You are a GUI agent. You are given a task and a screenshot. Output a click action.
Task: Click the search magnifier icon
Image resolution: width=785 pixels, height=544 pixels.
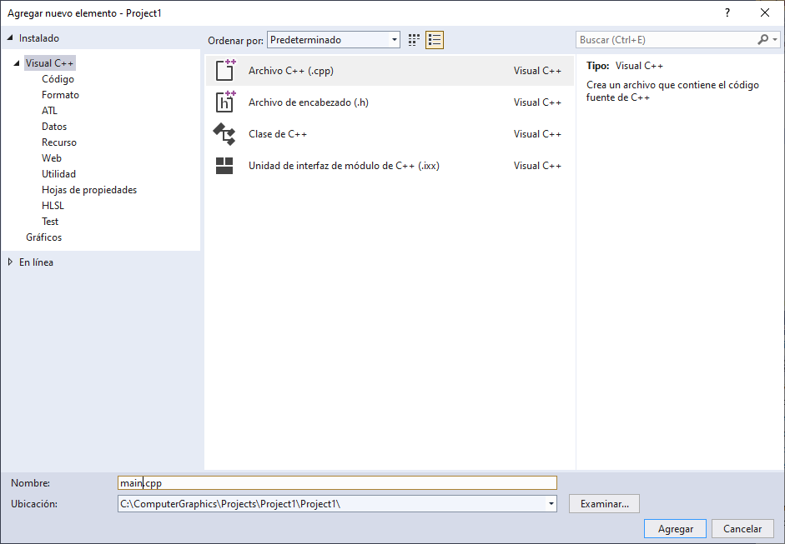tap(762, 40)
